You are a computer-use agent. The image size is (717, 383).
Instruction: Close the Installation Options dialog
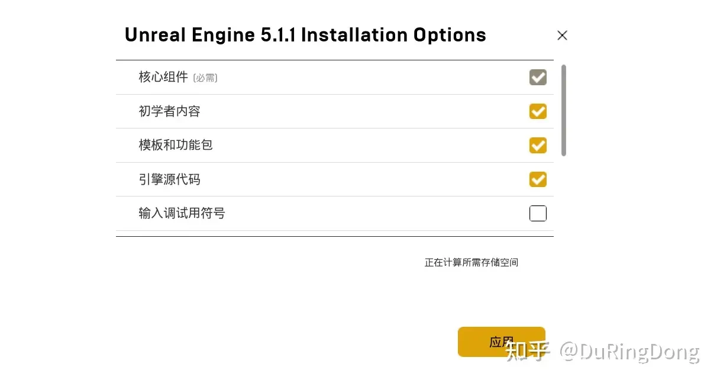[562, 36]
